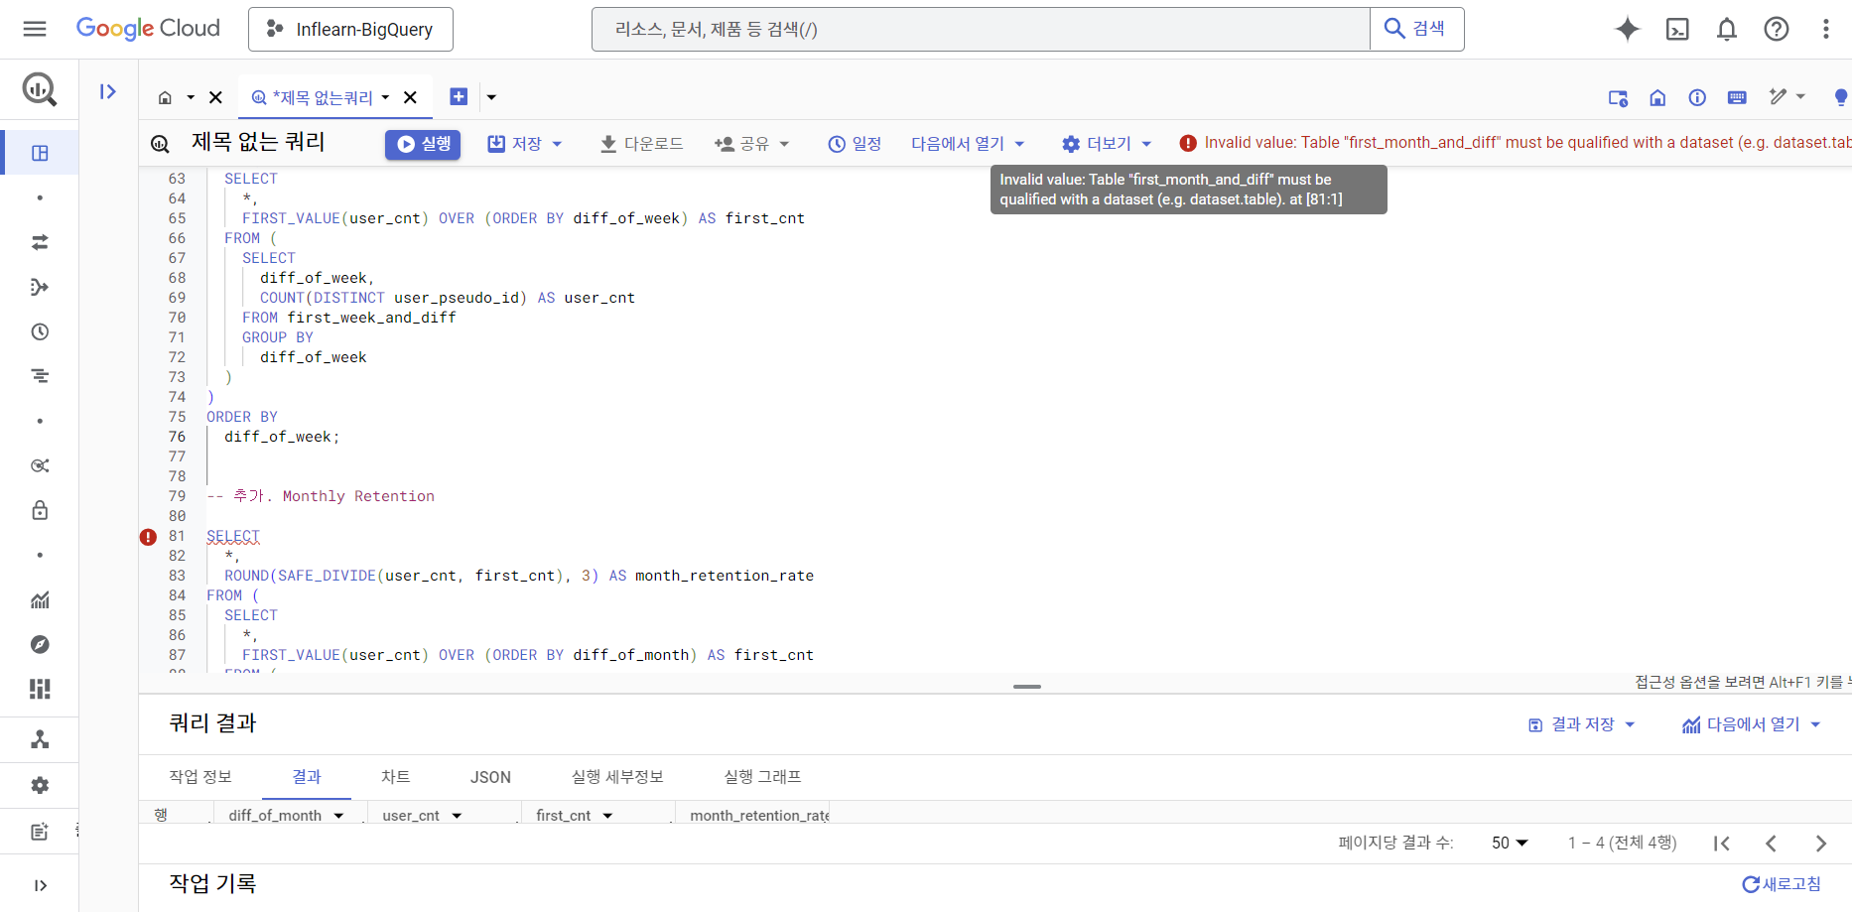Click the home icon in top-right editor row
This screenshot has height=912, width=1852.
pyautogui.click(x=1657, y=97)
